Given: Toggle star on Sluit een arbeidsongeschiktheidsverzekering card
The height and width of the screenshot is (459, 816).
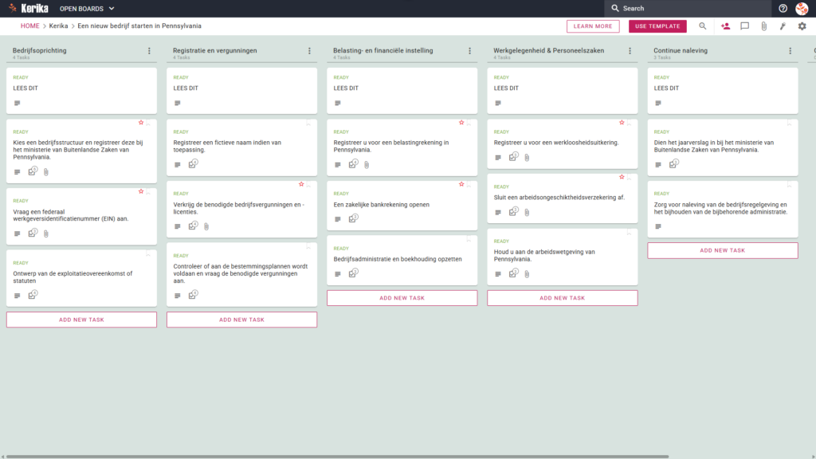Looking at the screenshot, I should 622,177.
